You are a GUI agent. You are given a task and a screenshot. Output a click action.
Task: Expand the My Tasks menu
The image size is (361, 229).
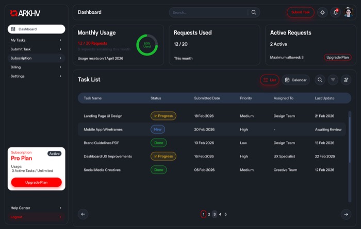tap(36, 40)
